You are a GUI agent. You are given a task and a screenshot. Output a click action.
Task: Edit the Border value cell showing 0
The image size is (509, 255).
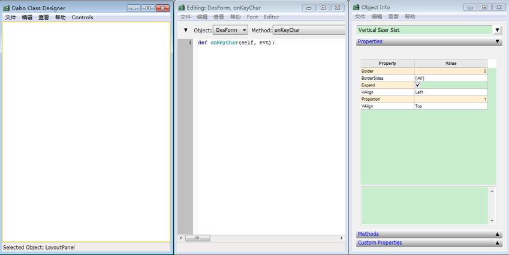(x=451, y=71)
